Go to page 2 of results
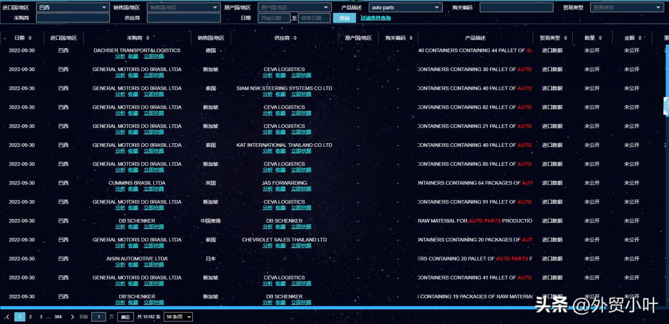This screenshot has height=324, width=669. coord(30,317)
